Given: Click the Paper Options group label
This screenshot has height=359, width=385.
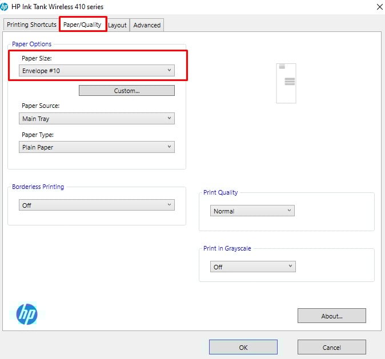Looking at the screenshot, I should pos(31,44).
